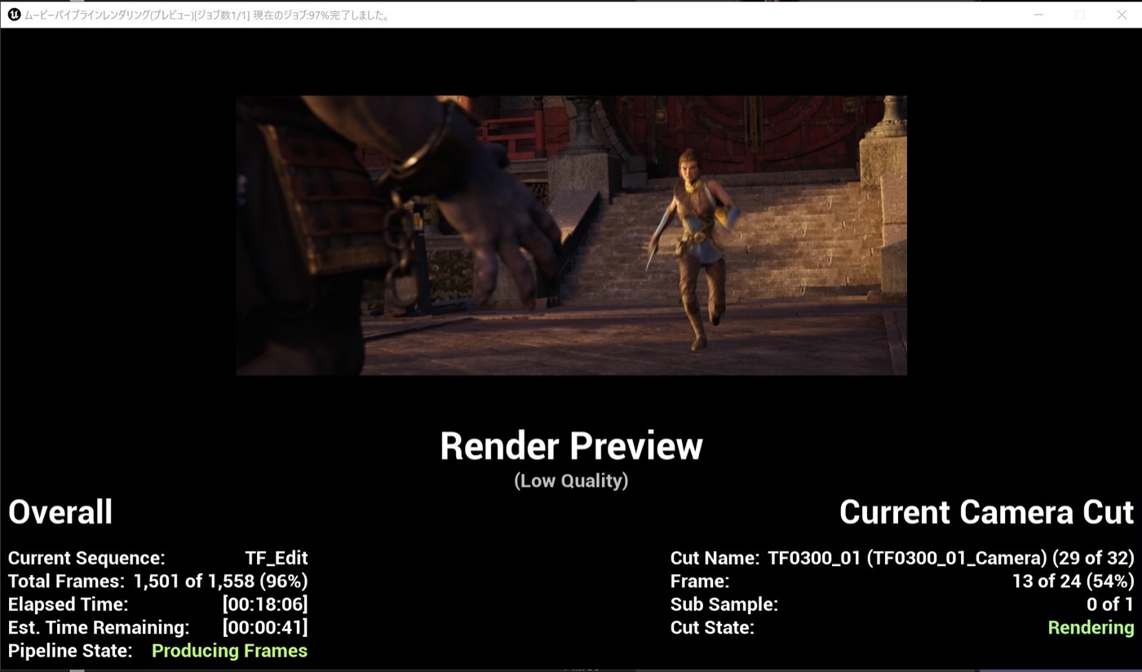The width and height of the screenshot is (1142, 672).
Task: Click the green Rendering cut state
Action: click(1091, 628)
